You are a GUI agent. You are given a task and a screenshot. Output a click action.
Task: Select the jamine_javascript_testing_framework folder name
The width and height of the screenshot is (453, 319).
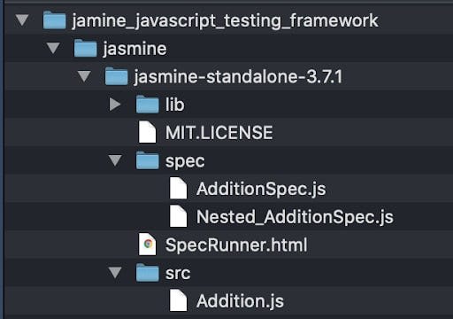[x=226, y=20]
